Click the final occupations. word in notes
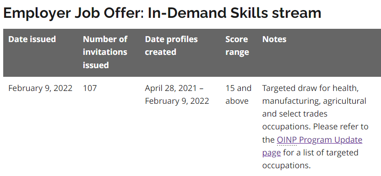The image size is (381, 176). tap(287, 165)
